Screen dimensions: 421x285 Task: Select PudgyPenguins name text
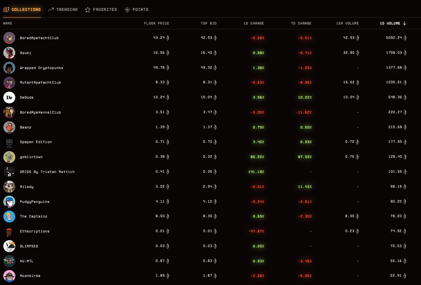click(35, 202)
